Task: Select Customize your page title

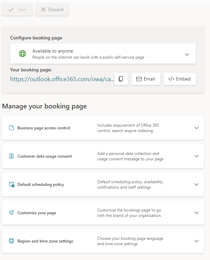Action: [x=37, y=213]
